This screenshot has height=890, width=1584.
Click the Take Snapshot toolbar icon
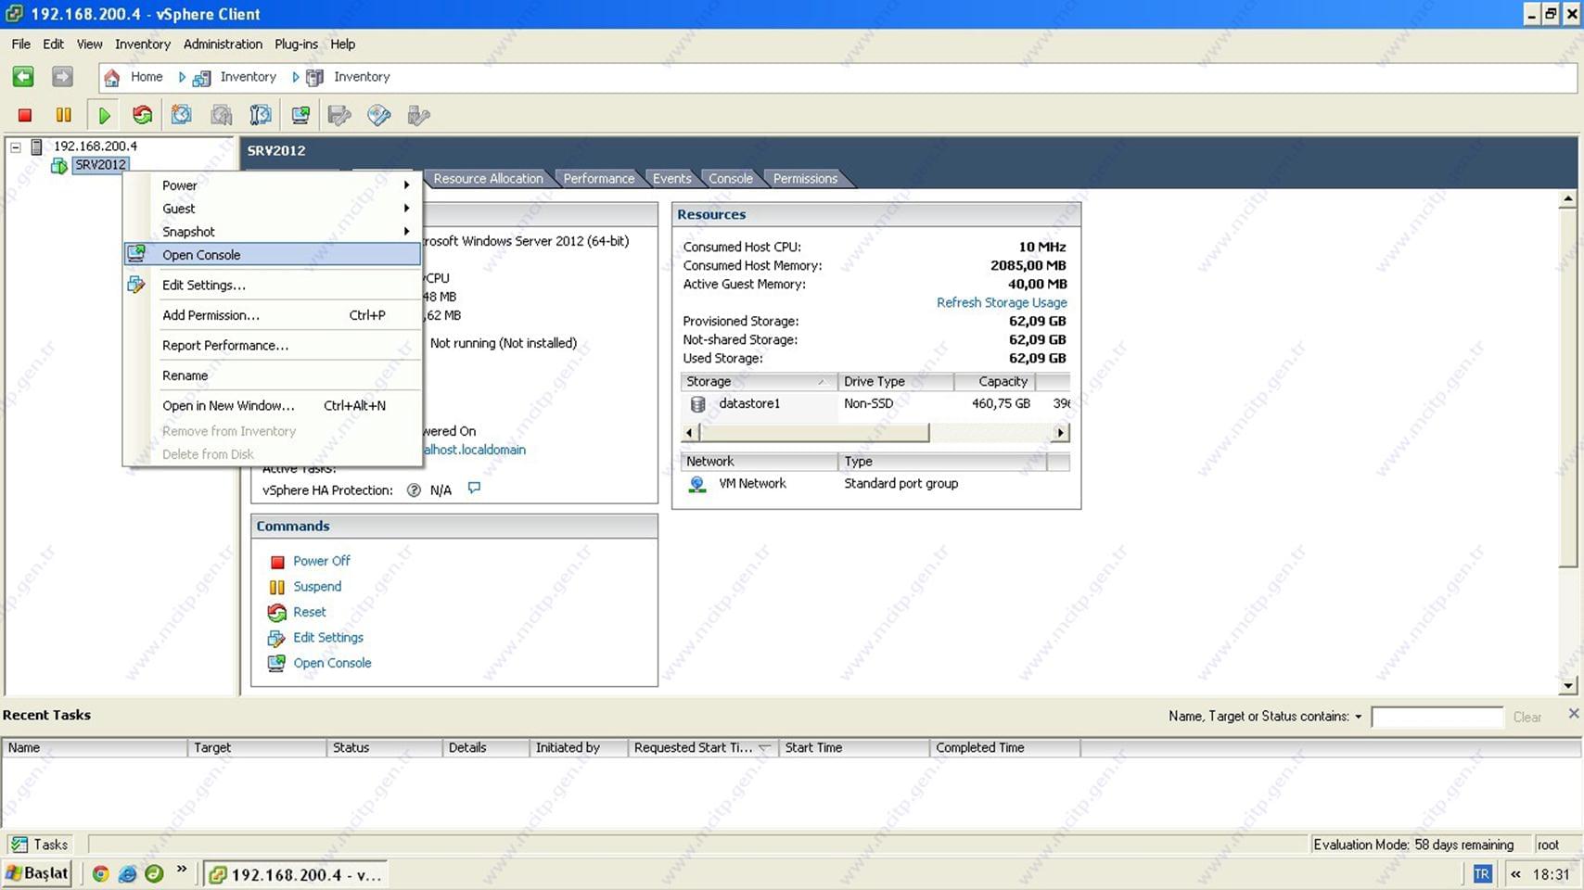pyautogui.click(x=182, y=115)
